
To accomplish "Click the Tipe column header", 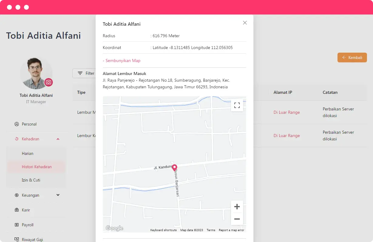I will coord(81,92).
